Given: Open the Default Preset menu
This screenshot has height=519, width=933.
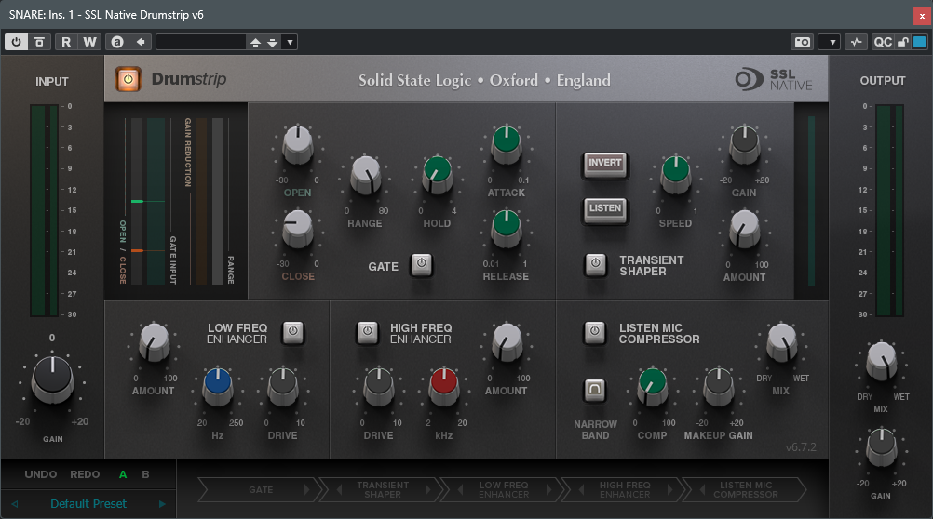Looking at the screenshot, I should coord(88,503).
